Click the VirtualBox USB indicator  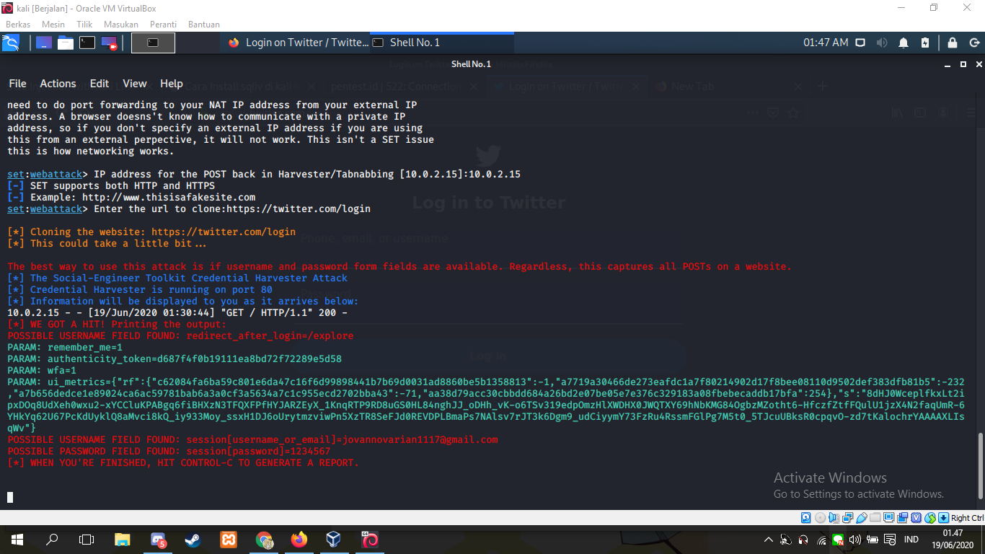(x=861, y=518)
